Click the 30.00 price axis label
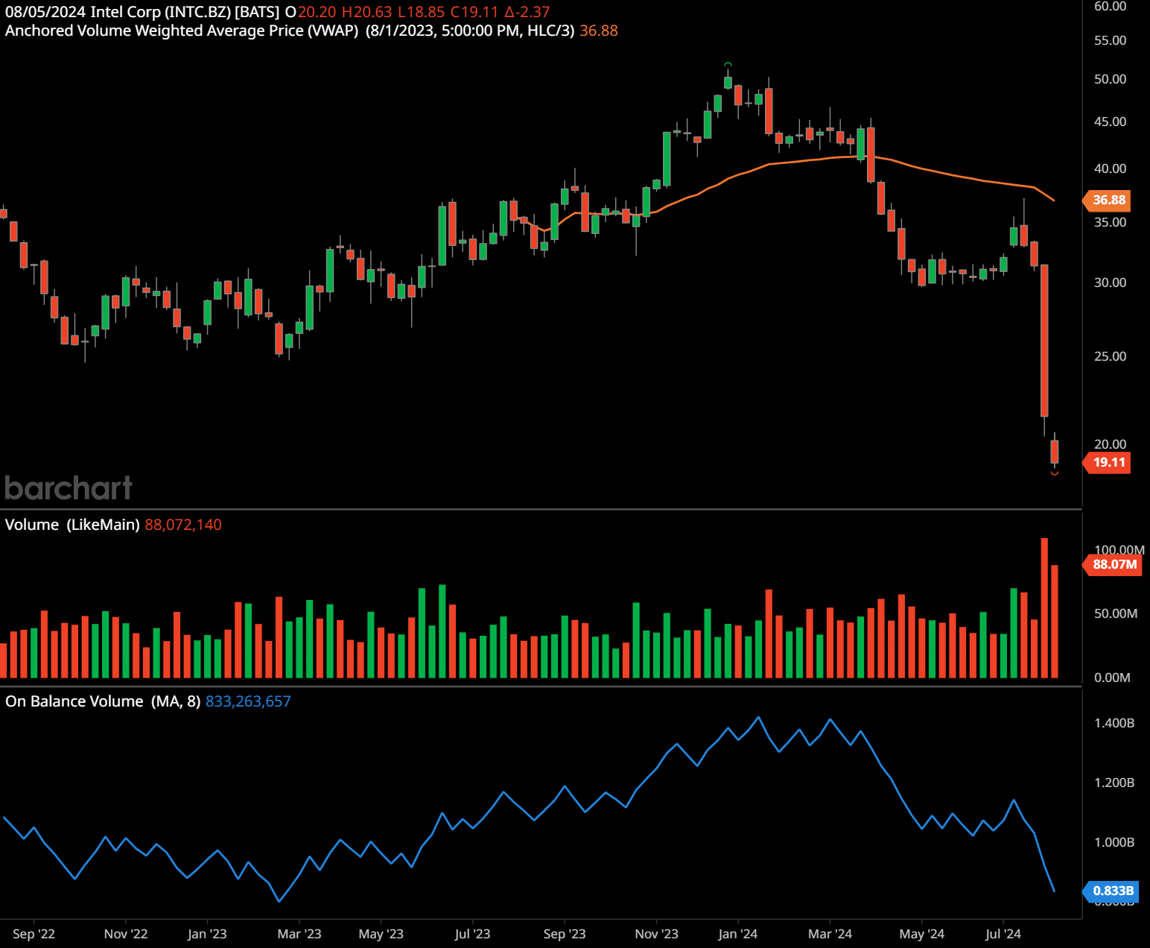Image resolution: width=1150 pixels, height=948 pixels. [1110, 282]
